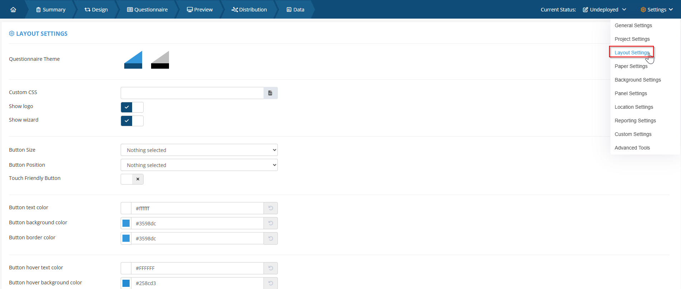Screen dimensions: 681x289
Task: Open the Distribution tab
Action: pyautogui.click(x=249, y=10)
